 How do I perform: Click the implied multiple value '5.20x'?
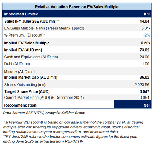tap(145, 43)
